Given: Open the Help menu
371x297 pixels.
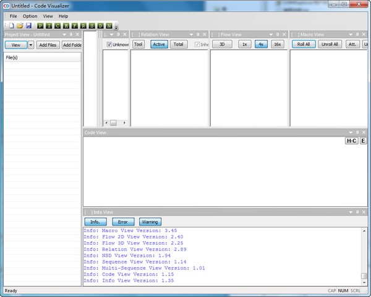Looking at the screenshot, I should point(63,16).
